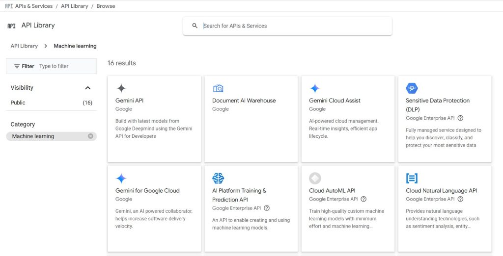Click the Gemini for Google Cloud icon

coord(121,179)
